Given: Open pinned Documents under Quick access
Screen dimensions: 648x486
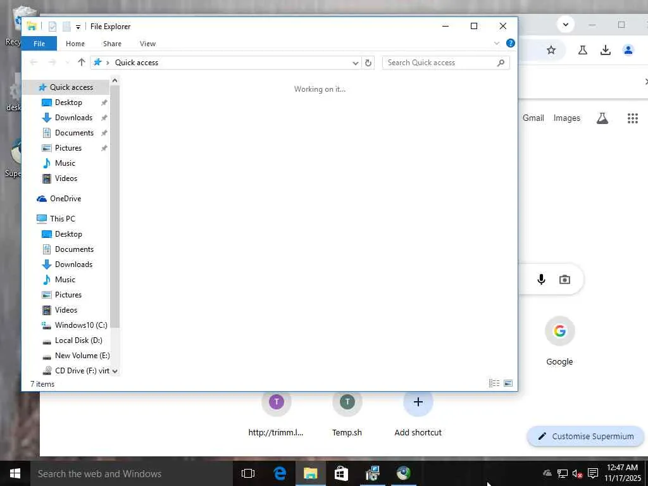Looking at the screenshot, I should (x=74, y=133).
